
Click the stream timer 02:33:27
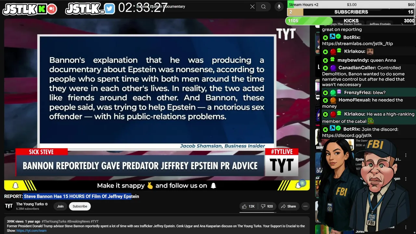(x=143, y=8)
